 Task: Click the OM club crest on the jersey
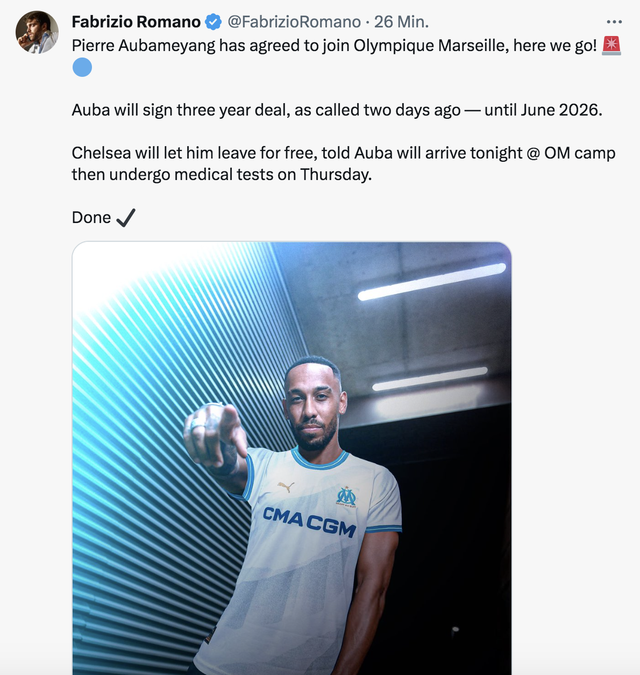[x=346, y=496]
